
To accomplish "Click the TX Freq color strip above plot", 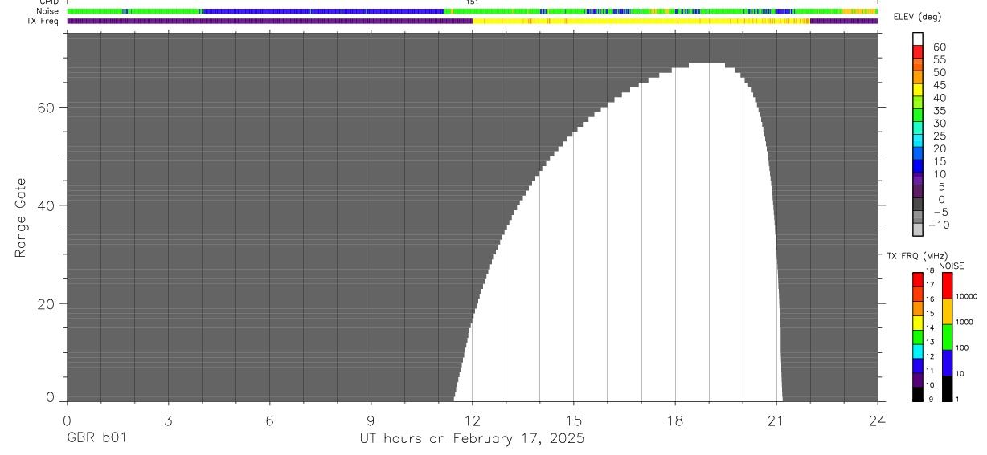I will pos(473,21).
